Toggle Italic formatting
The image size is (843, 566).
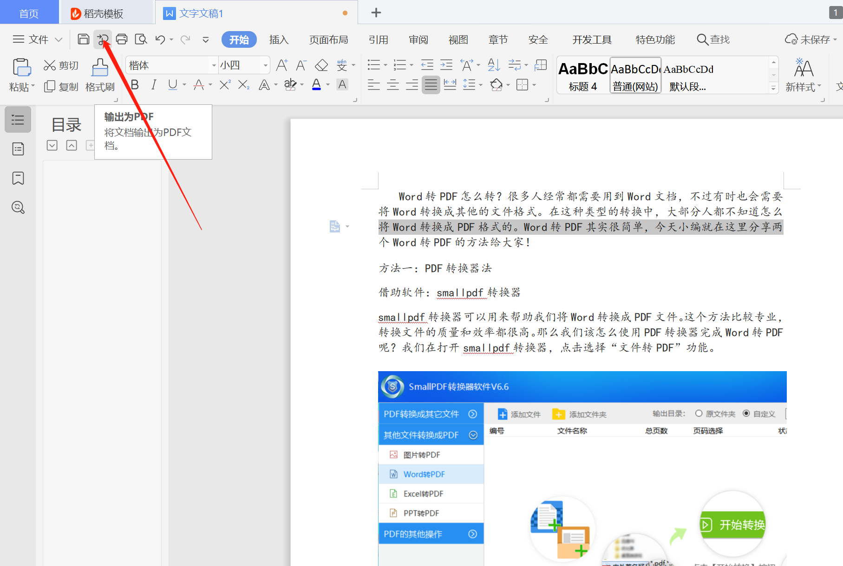[x=154, y=84]
